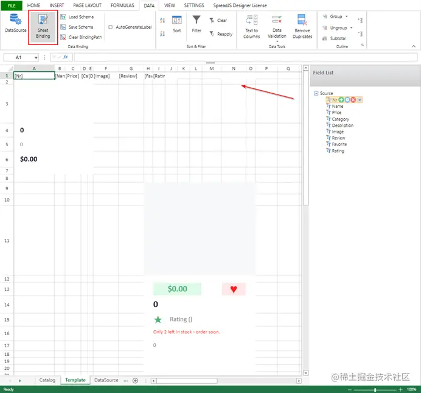Click the zoom slider handle
This screenshot has width=421, height=393.
[375, 390]
